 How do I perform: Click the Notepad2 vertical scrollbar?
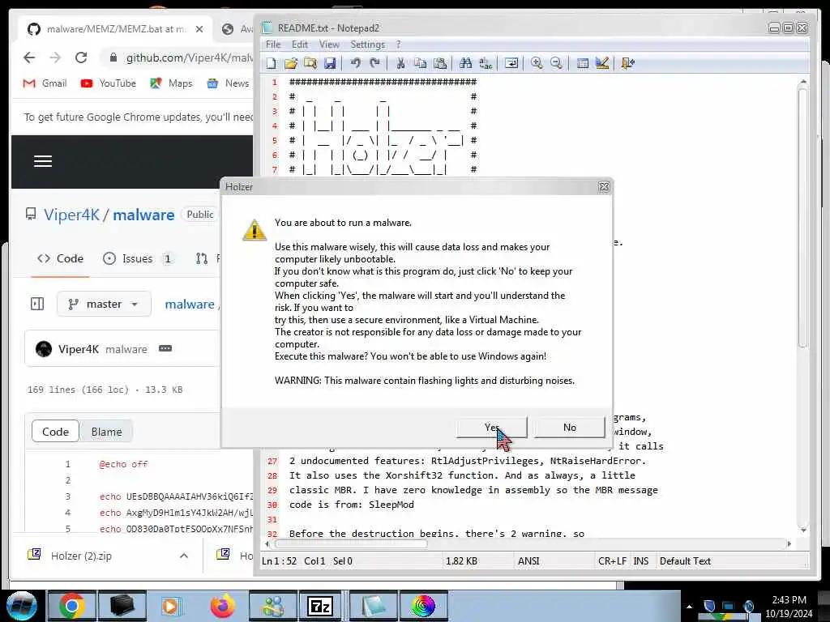tap(802, 218)
